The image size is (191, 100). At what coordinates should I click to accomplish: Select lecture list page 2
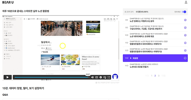155,76
